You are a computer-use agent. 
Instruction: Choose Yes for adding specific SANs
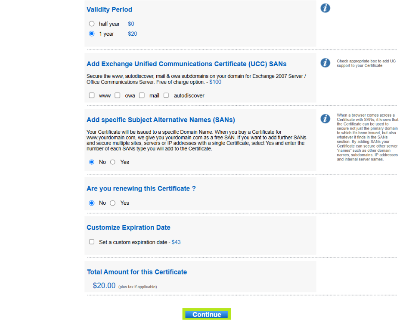113,162
